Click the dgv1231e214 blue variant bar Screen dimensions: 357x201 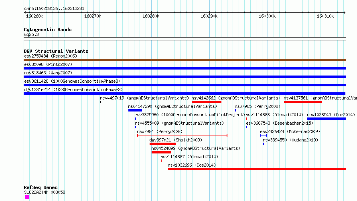pyautogui.click(x=185, y=94)
